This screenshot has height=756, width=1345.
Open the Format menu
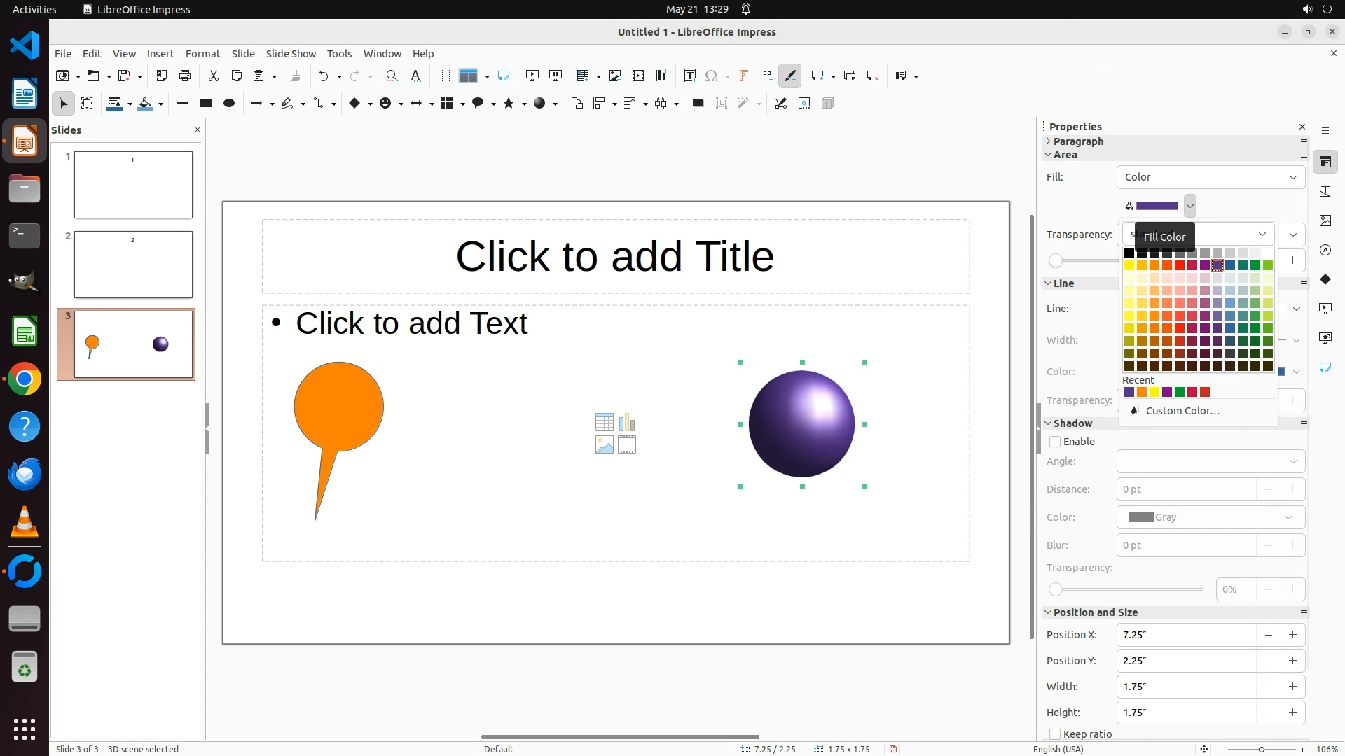coord(202,54)
